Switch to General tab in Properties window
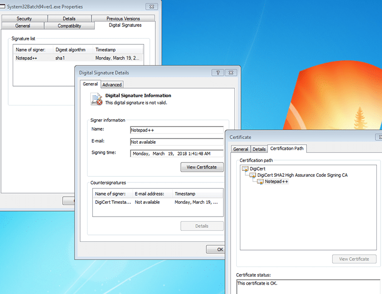Screen dimensions: 382x294 point(22,26)
